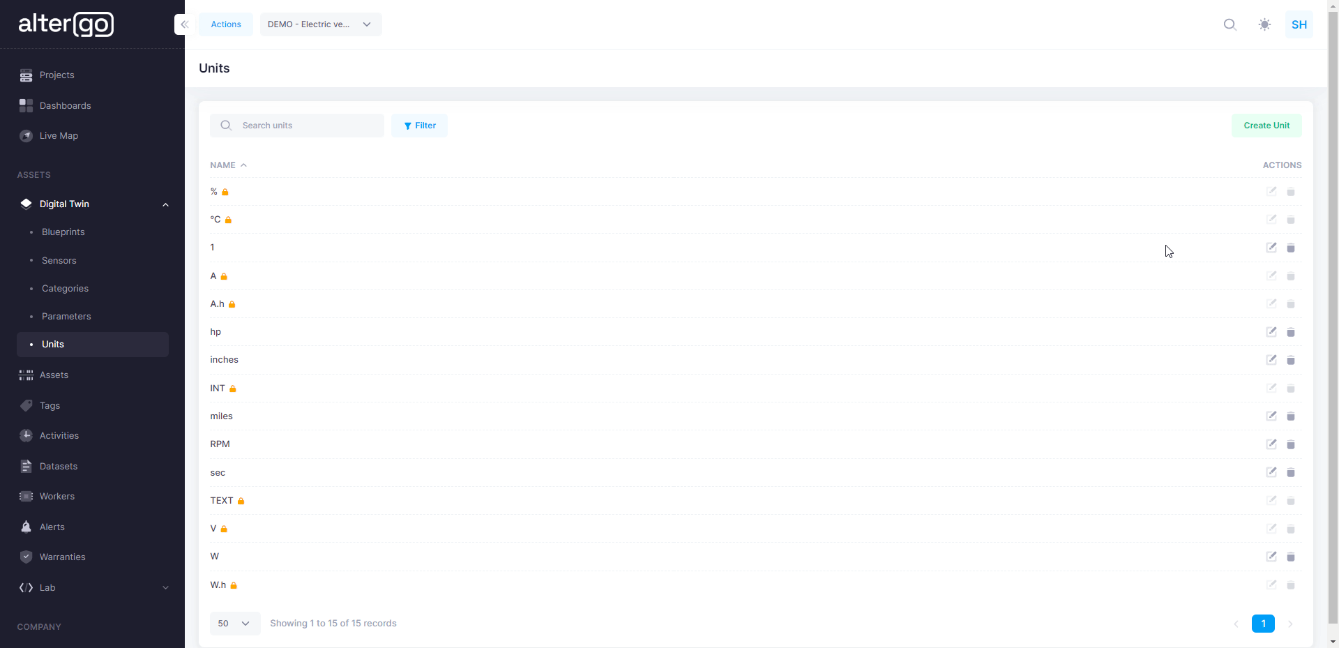Open the DEMO - Electric vehicle project dropdown
This screenshot has height=648, width=1339.
[320, 24]
